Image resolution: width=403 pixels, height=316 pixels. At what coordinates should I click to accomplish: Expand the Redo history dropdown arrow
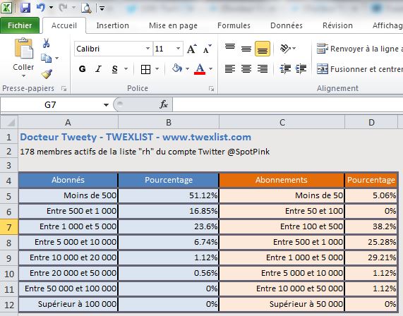[x=74, y=8]
